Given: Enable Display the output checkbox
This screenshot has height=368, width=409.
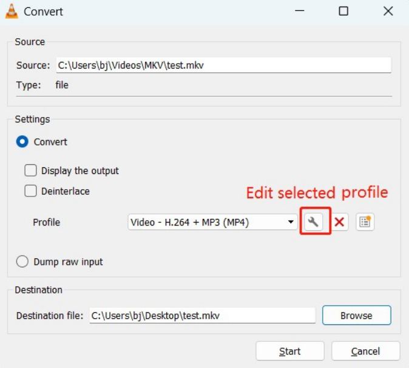Looking at the screenshot, I should point(30,171).
